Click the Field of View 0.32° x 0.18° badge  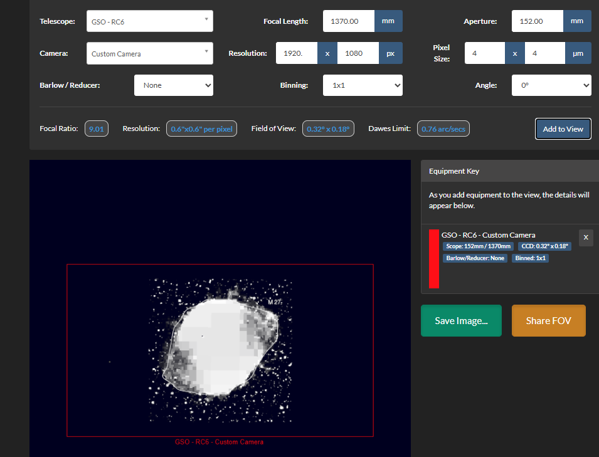tap(328, 129)
